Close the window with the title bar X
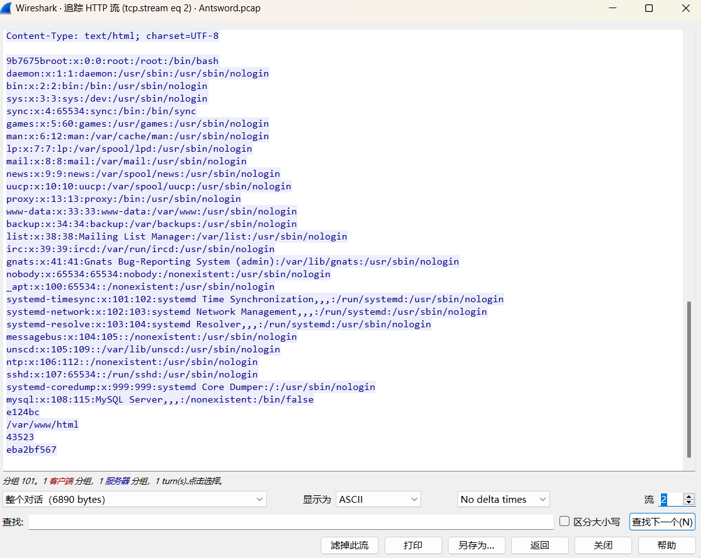 pos(686,8)
